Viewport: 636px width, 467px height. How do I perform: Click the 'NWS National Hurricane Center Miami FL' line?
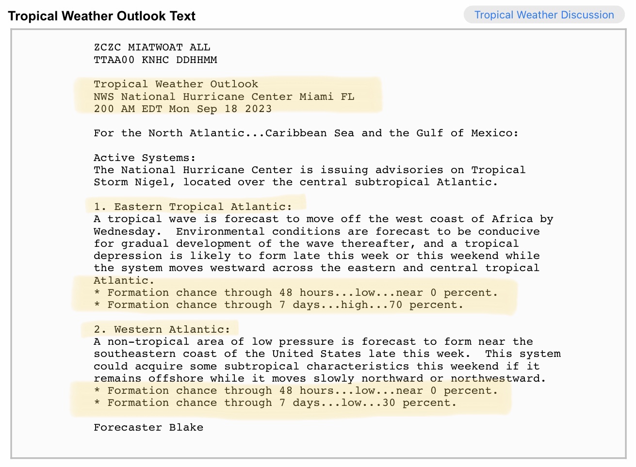pyautogui.click(x=224, y=97)
